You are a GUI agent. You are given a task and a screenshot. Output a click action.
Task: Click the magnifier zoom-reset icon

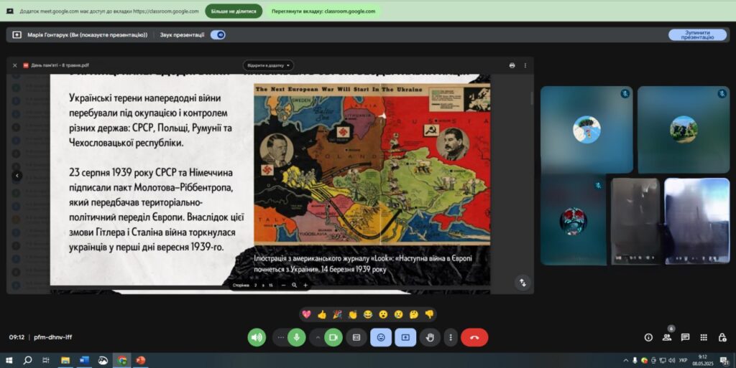click(x=294, y=285)
